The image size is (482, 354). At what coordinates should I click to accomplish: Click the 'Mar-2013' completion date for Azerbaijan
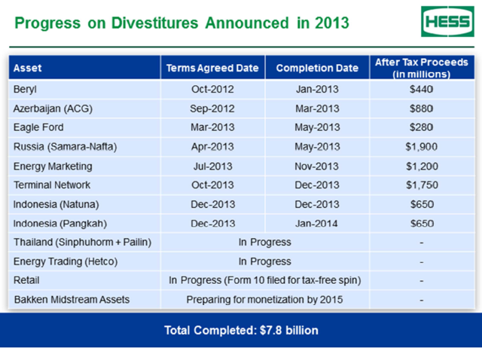317,108
